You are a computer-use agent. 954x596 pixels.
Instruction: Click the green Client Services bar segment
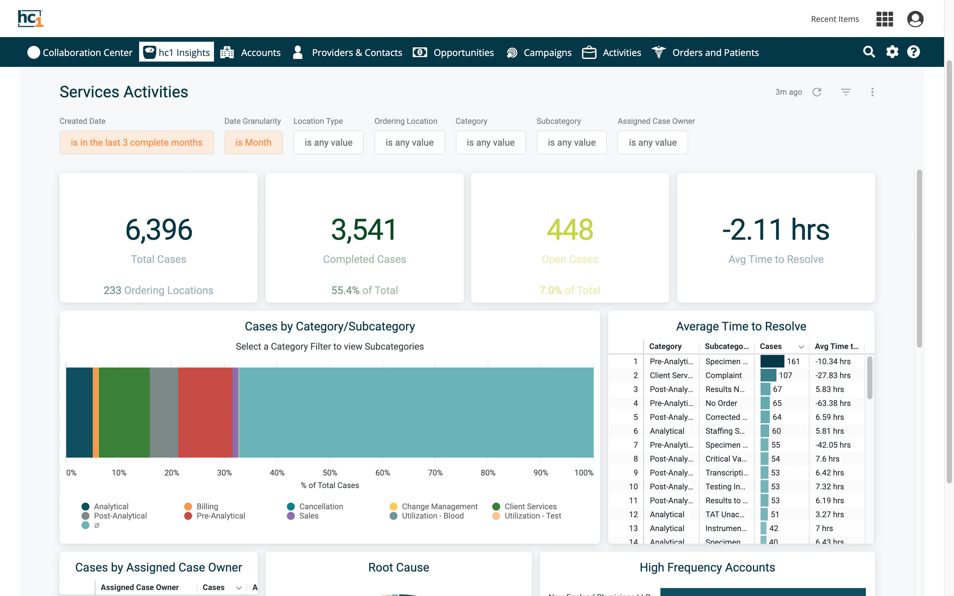click(124, 412)
